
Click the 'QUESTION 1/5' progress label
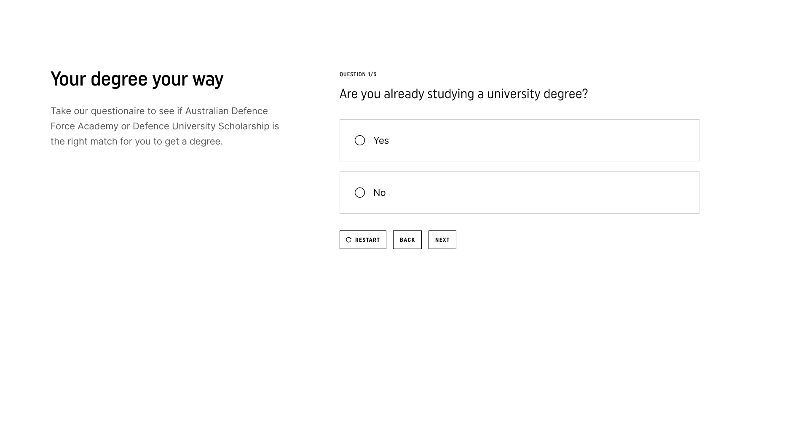[x=358, y=74]
